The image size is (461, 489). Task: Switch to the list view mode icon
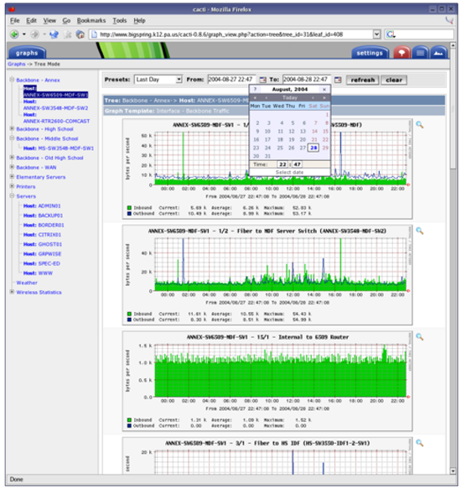tap(420, 53)
